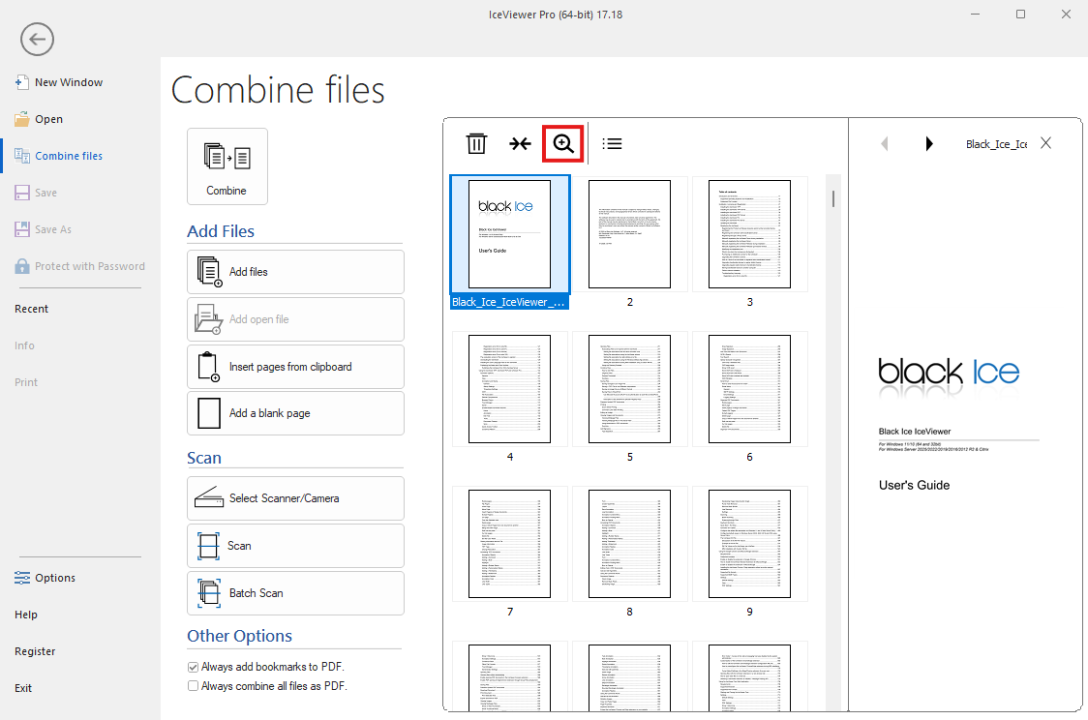The width and height of the screenshot is (1088, 720).
Task: Close the Black_Ice preview pane
Action: 1045,143
